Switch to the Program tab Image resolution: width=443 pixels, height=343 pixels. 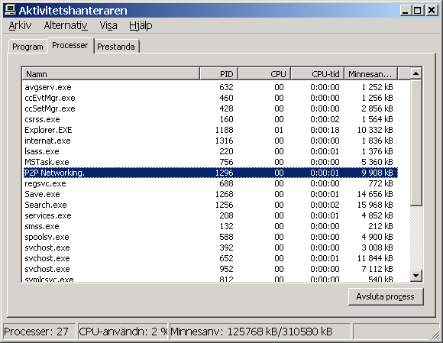click(27, 47)
